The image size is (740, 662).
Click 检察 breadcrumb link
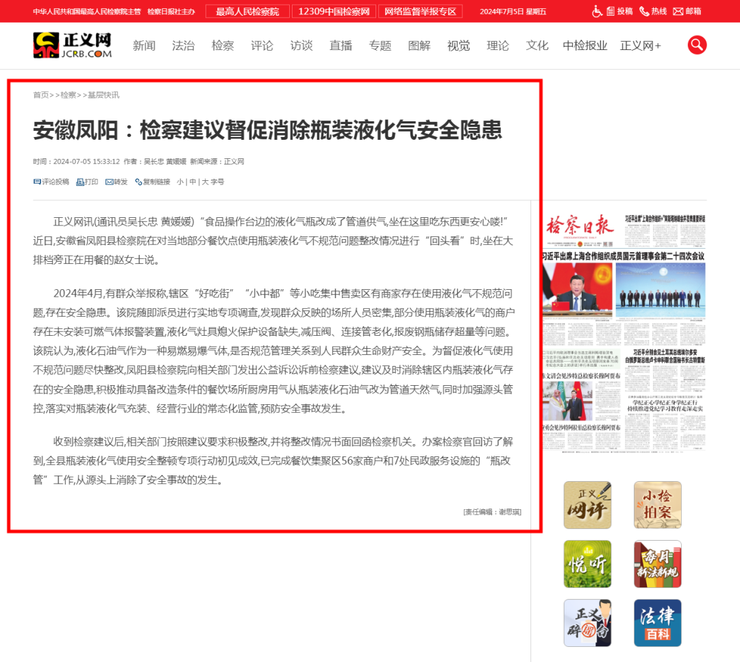coord(68,95)
